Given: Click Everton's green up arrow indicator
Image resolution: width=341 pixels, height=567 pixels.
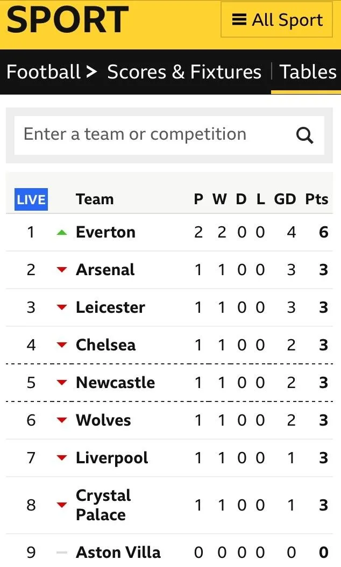Looking at the screenshot, I should coord(62,233).
